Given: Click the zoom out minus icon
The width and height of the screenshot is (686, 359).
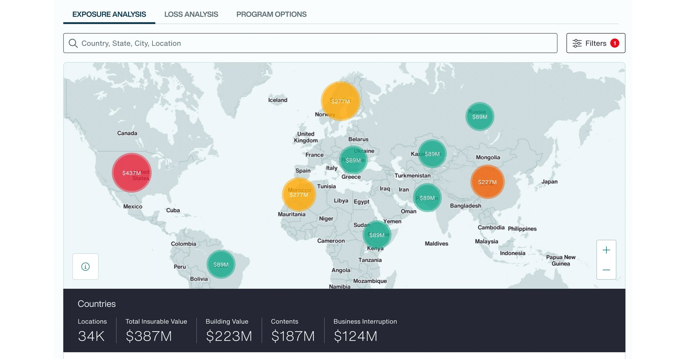Looking at the screenshot, I should coord(606,270).
